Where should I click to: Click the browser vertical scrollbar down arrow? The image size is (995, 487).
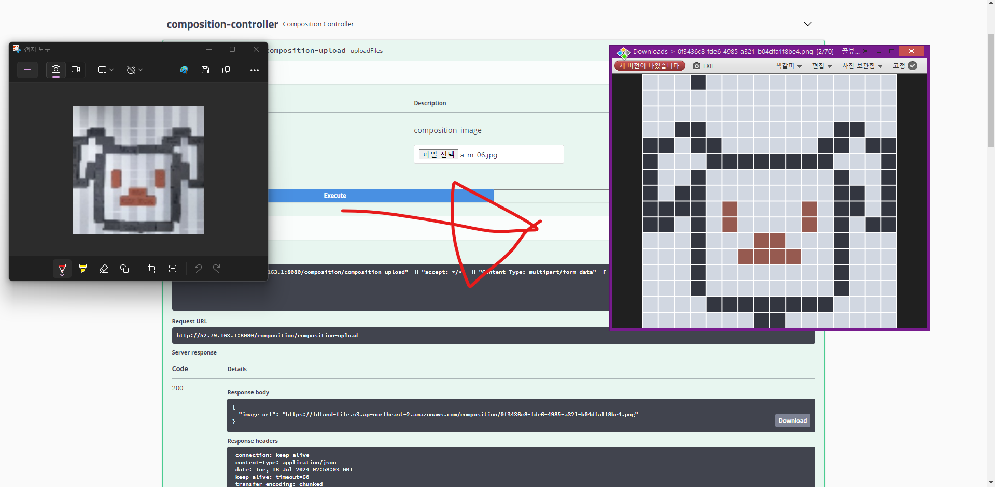[x=991, y=482]
